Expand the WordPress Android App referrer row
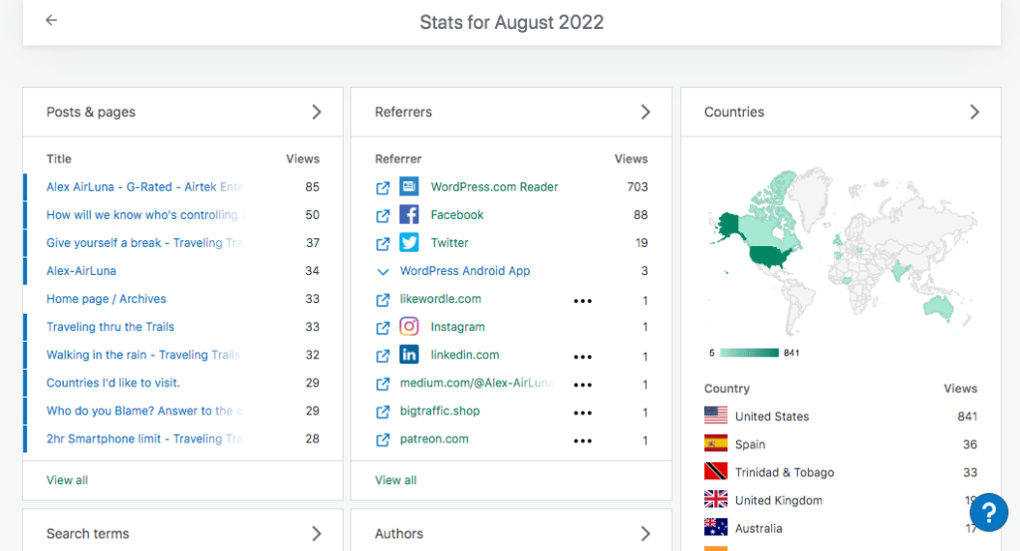 tap(382, 271)
